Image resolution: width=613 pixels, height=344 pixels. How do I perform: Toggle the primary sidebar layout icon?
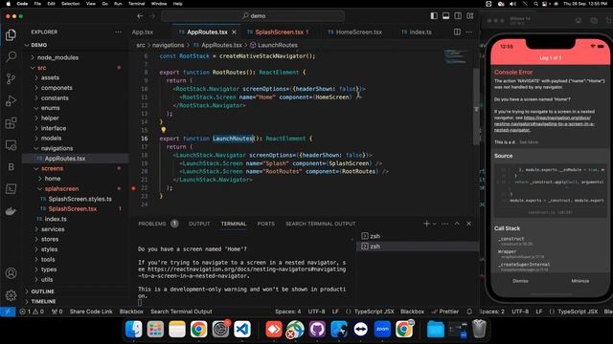tap(434, 16)
